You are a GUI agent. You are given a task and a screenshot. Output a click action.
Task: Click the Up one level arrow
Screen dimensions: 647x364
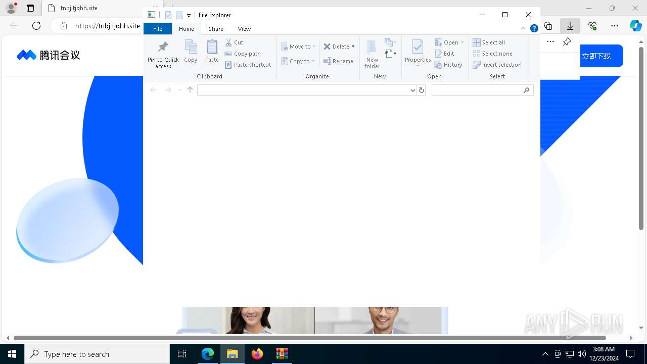click(190, 90)
